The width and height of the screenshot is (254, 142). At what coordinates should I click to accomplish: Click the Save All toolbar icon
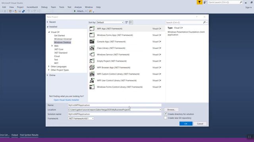23,11
